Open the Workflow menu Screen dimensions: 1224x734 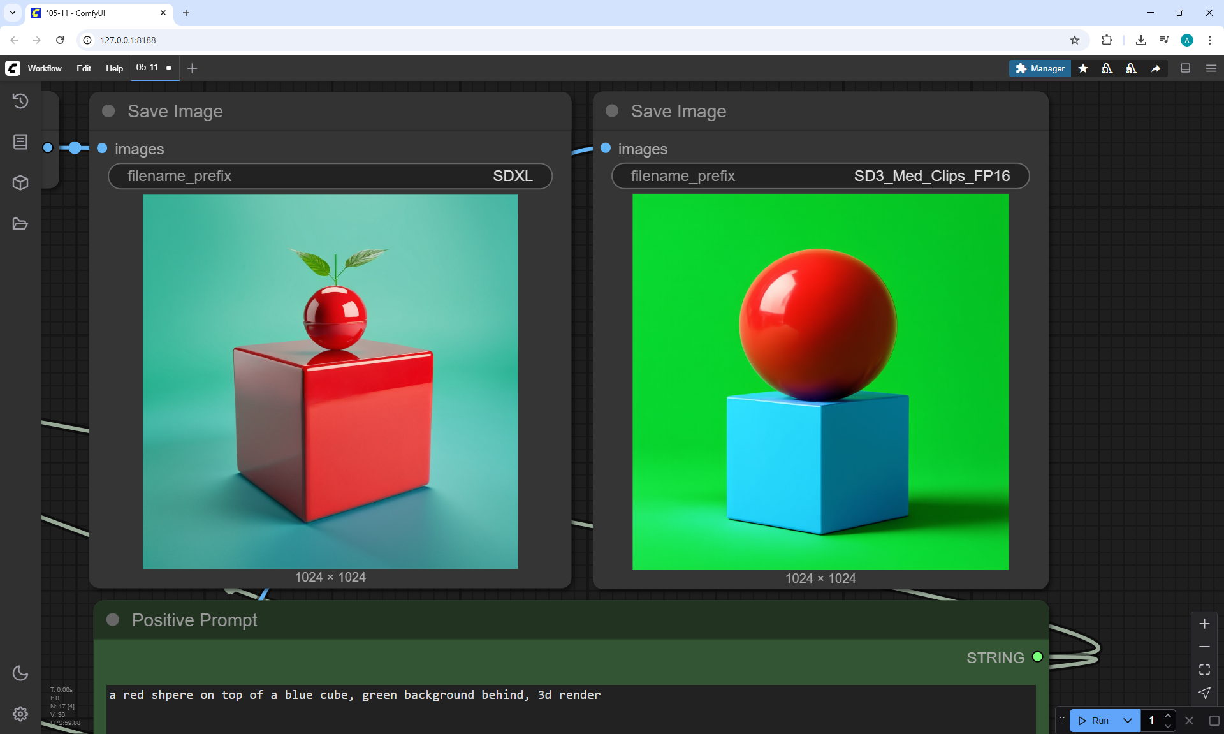pyautogui.click(x=45, y=68)
